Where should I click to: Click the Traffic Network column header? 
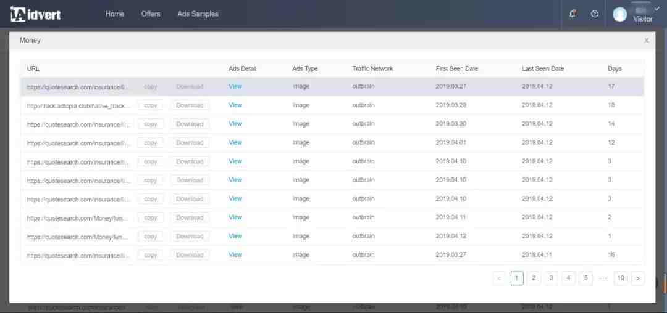pyautogui.click(x=372, y=69)
